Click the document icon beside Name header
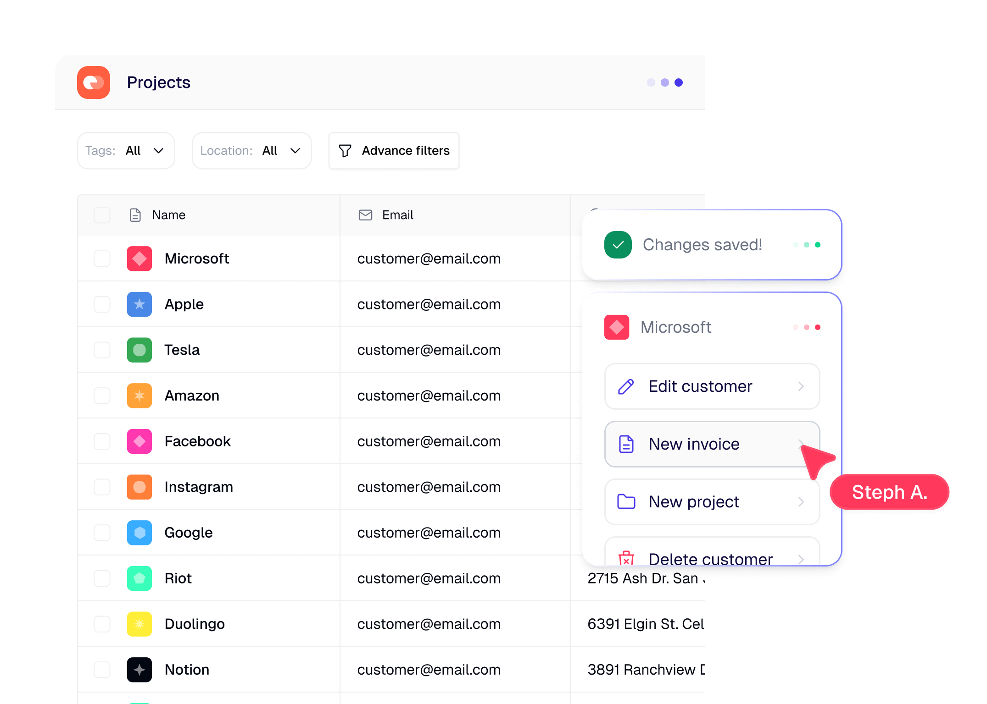Screen dimensions: 987x704 click(135, 215)
